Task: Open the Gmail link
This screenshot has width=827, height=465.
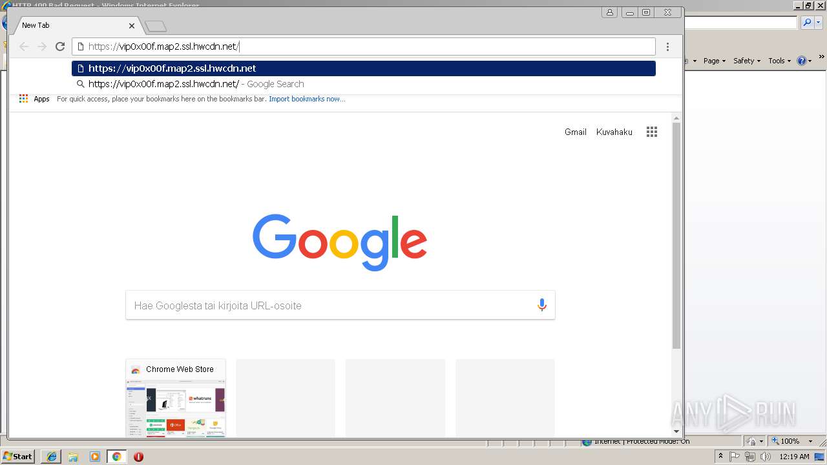Action: tap(575, 132)
